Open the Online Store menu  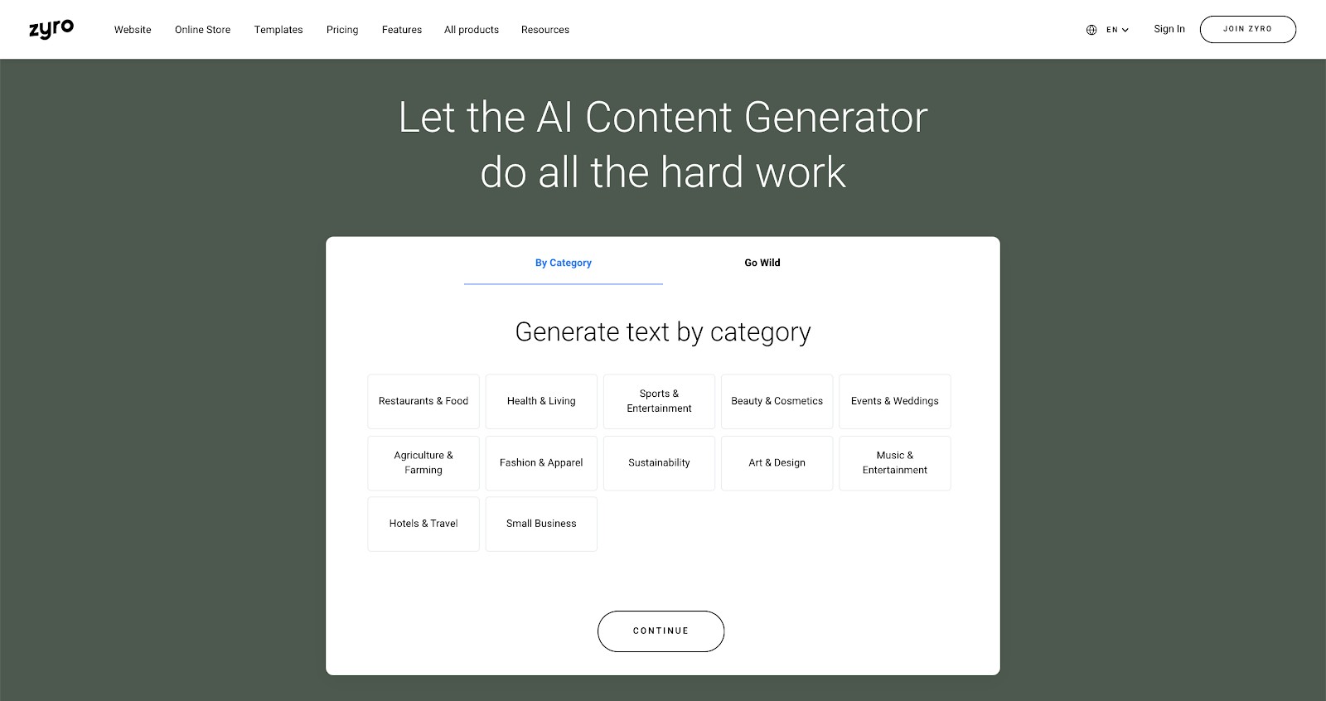coord(202,30)
